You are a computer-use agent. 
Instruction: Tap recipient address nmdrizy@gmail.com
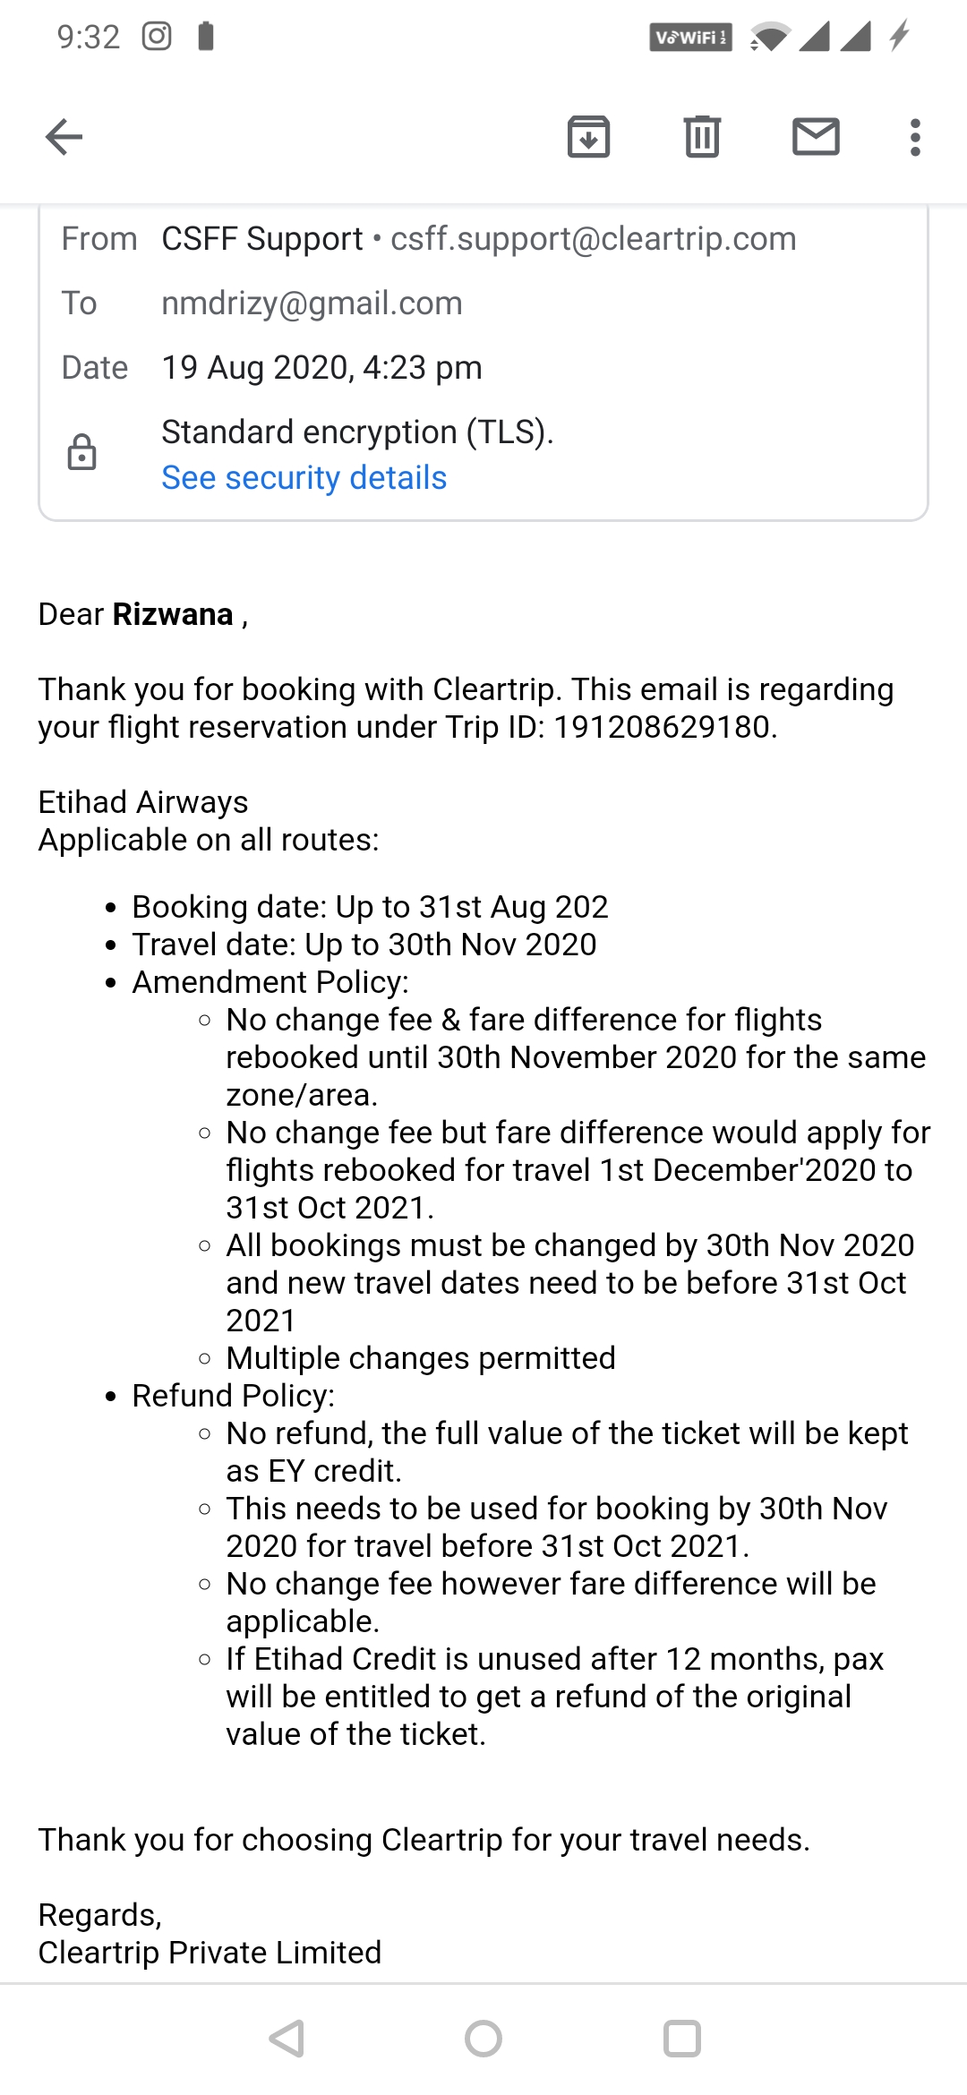coord(312,304)
